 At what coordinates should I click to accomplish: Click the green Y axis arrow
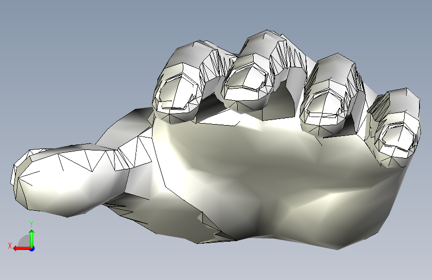pos(32,238)
